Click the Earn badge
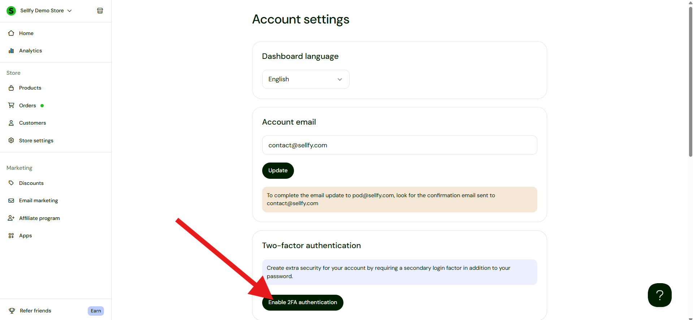Viewport: 693px width, 320px height. 96,311
